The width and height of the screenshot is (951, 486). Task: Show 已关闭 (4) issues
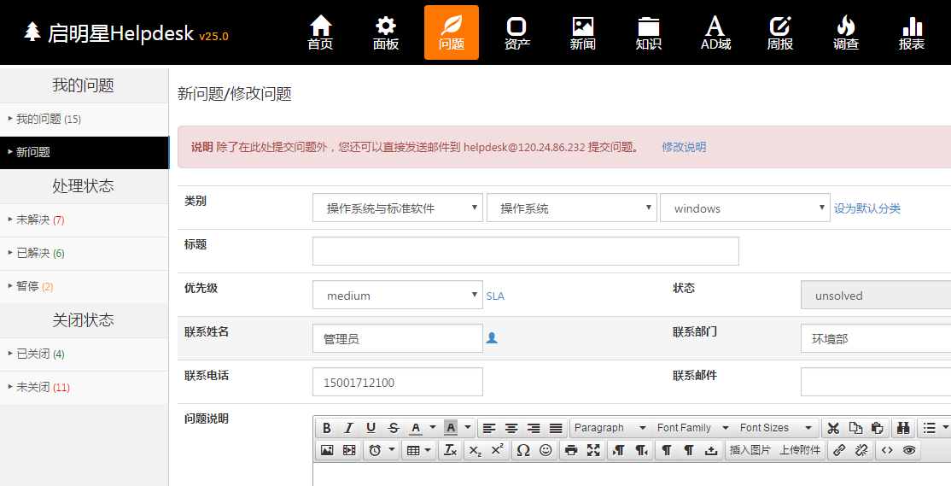pos(85,354)
